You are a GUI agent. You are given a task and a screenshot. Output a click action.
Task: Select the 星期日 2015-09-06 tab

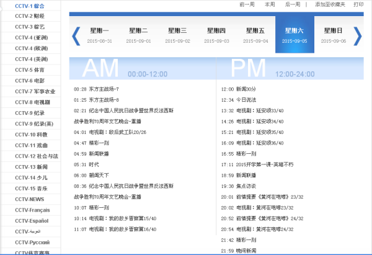point(334,35)
